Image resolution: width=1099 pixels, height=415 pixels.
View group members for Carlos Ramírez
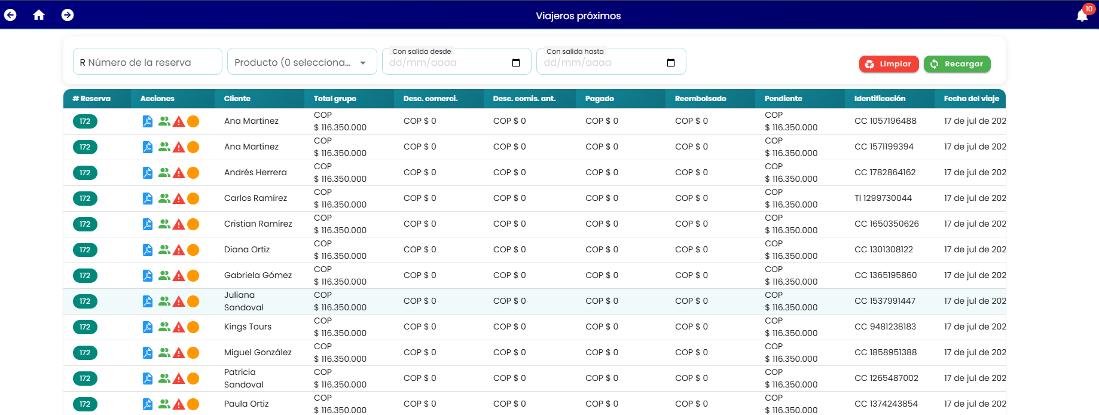click(x=164, y=199)
